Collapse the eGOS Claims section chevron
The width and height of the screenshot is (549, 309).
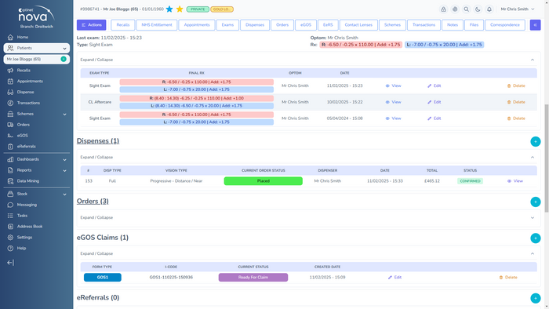[x=533, y=253]
